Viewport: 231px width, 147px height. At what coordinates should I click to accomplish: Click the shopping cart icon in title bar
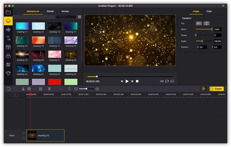point(223,6)
